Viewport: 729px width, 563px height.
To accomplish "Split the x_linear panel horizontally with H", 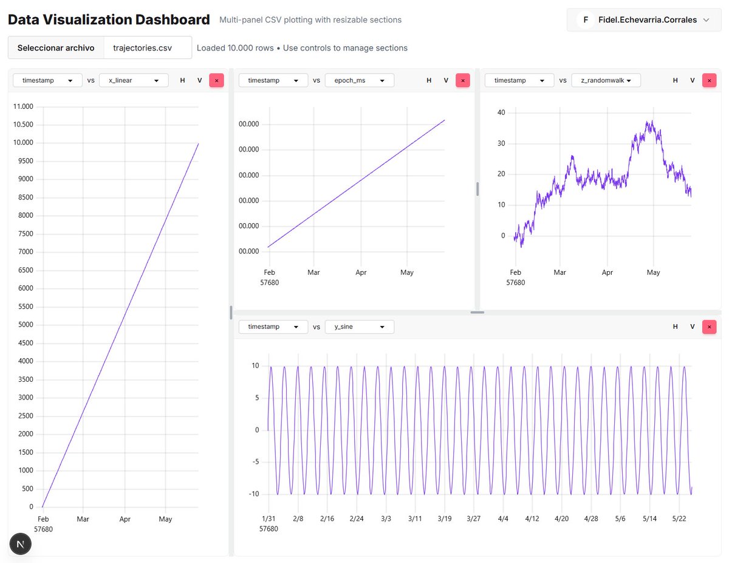I will point(183,80).
